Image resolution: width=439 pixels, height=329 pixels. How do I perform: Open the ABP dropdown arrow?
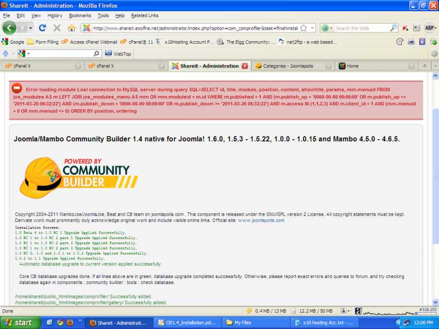pos(435,28)
